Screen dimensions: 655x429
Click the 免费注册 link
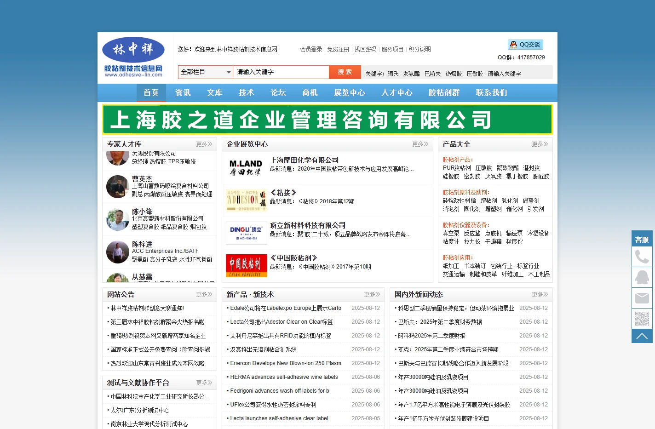pos(338,49)
